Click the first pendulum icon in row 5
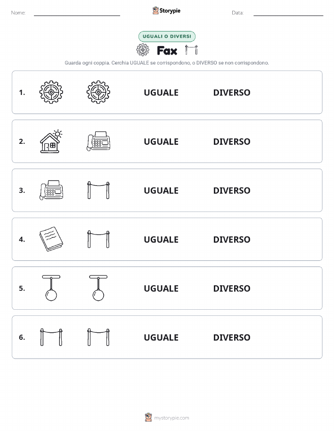The width and height of the screenshot is (334, 431). (x=51, y=288)
